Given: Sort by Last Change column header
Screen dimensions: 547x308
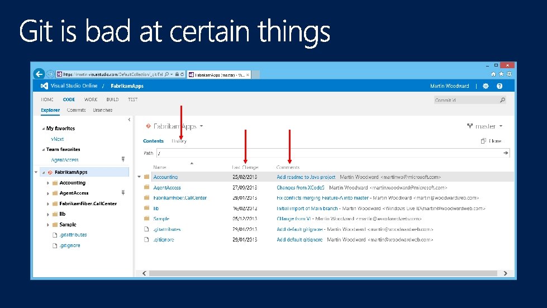Looking at the screenshot, I should click(245, 167).
